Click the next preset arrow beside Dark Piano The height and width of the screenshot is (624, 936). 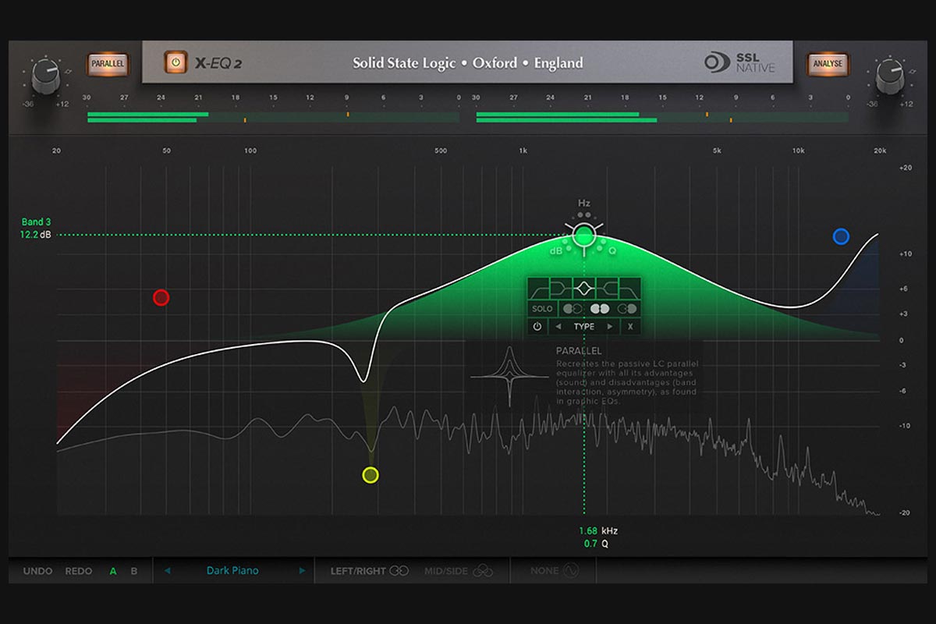pyautogui.click(x=302, y=570)
